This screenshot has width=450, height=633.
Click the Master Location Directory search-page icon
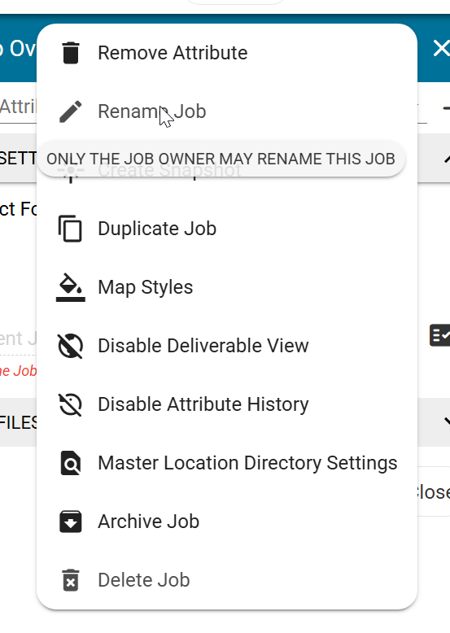71,463
